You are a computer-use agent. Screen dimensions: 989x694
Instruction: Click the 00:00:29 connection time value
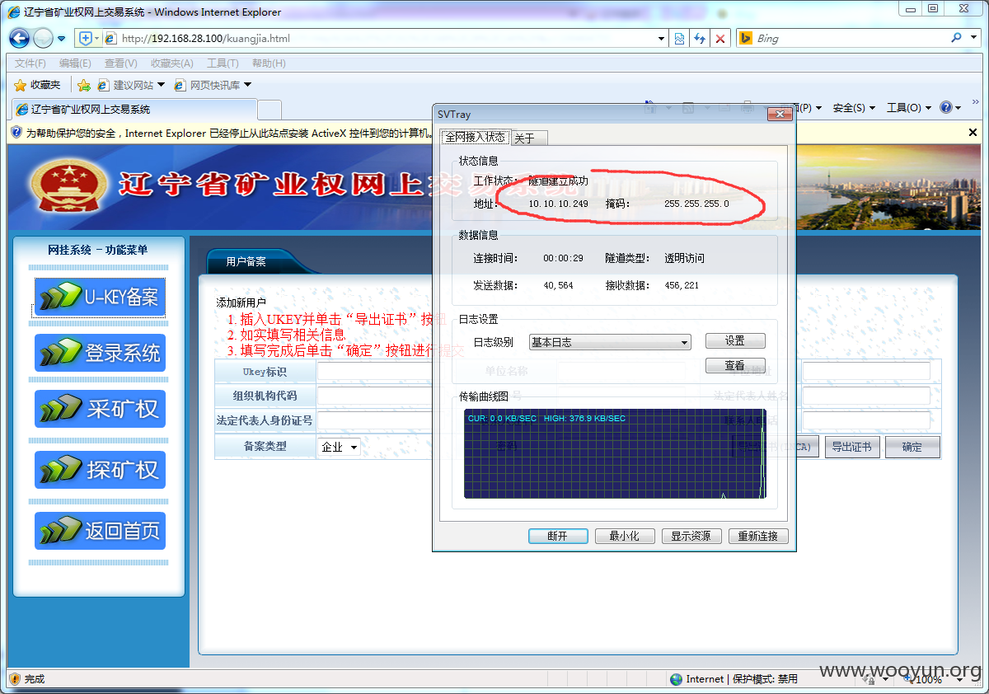563,258
